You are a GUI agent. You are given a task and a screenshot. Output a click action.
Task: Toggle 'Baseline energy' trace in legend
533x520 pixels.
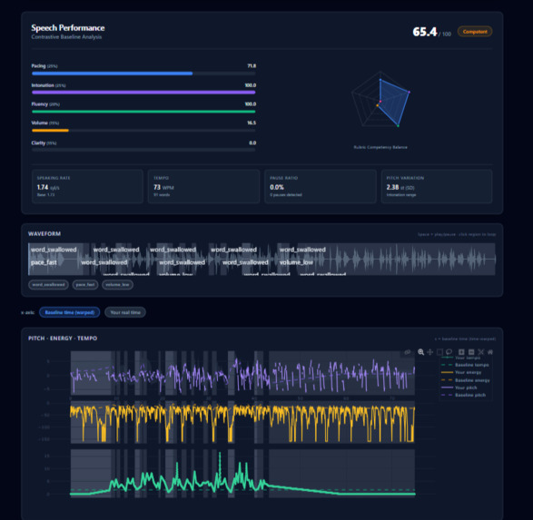(x=466, y=380)
